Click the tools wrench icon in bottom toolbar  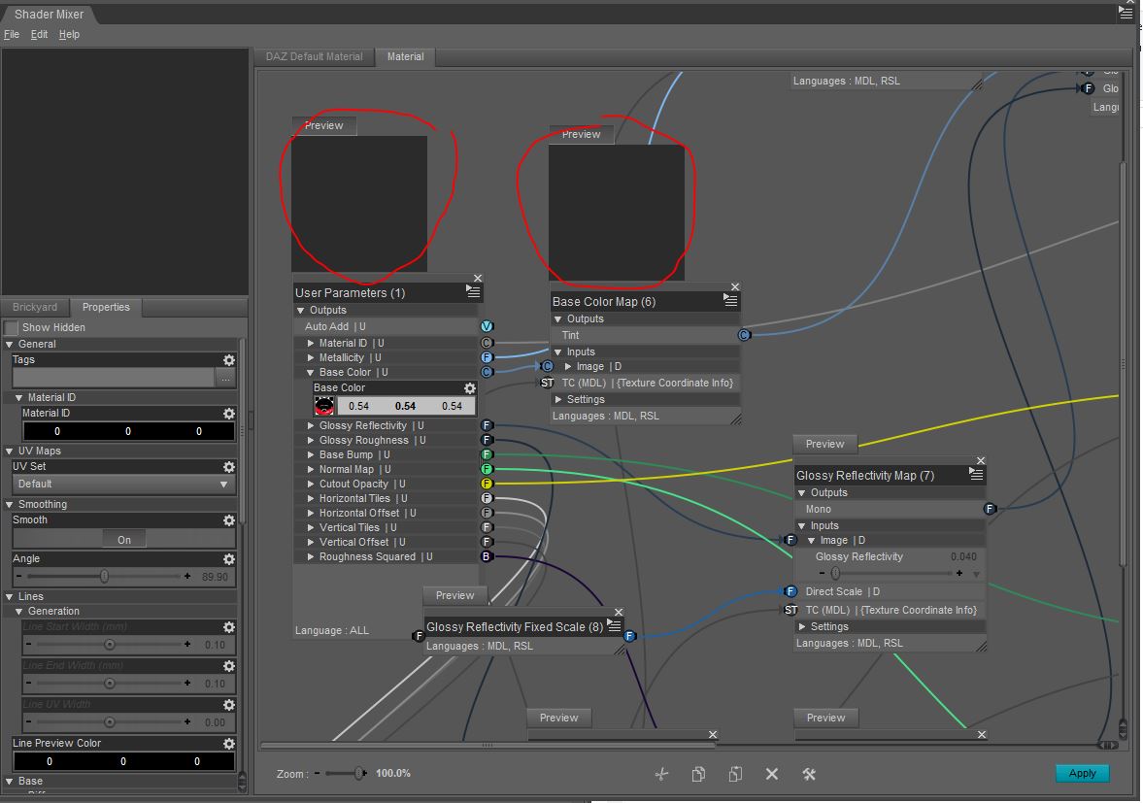(x=809, y=774)
